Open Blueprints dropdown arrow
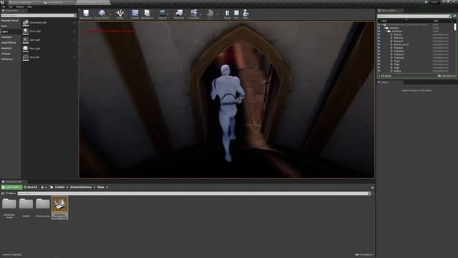 pyautogui.click(x=185, y=14)
